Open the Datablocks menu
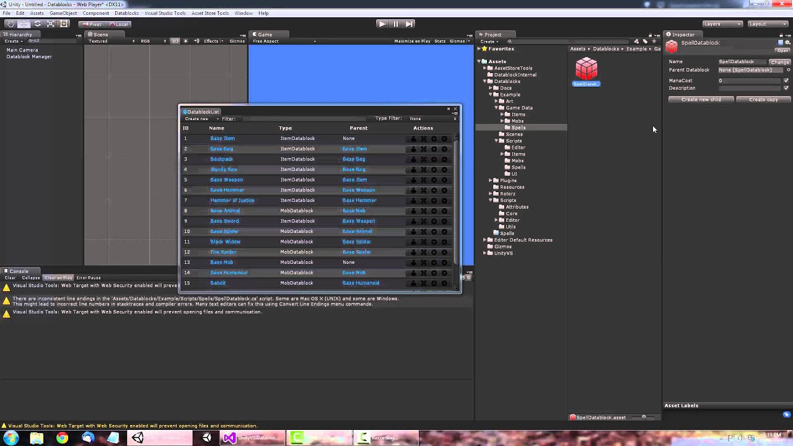Screen dimensions: 793x446 (x=126, y=12)
